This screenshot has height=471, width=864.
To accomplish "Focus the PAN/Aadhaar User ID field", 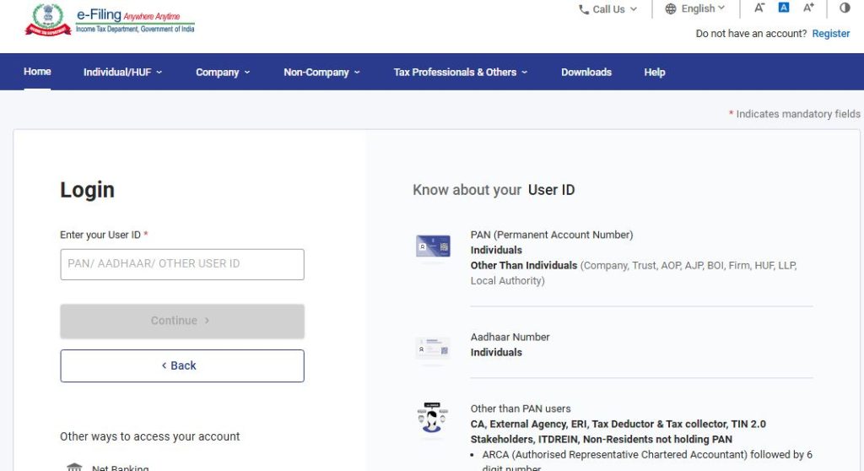I will coord(182,264).
